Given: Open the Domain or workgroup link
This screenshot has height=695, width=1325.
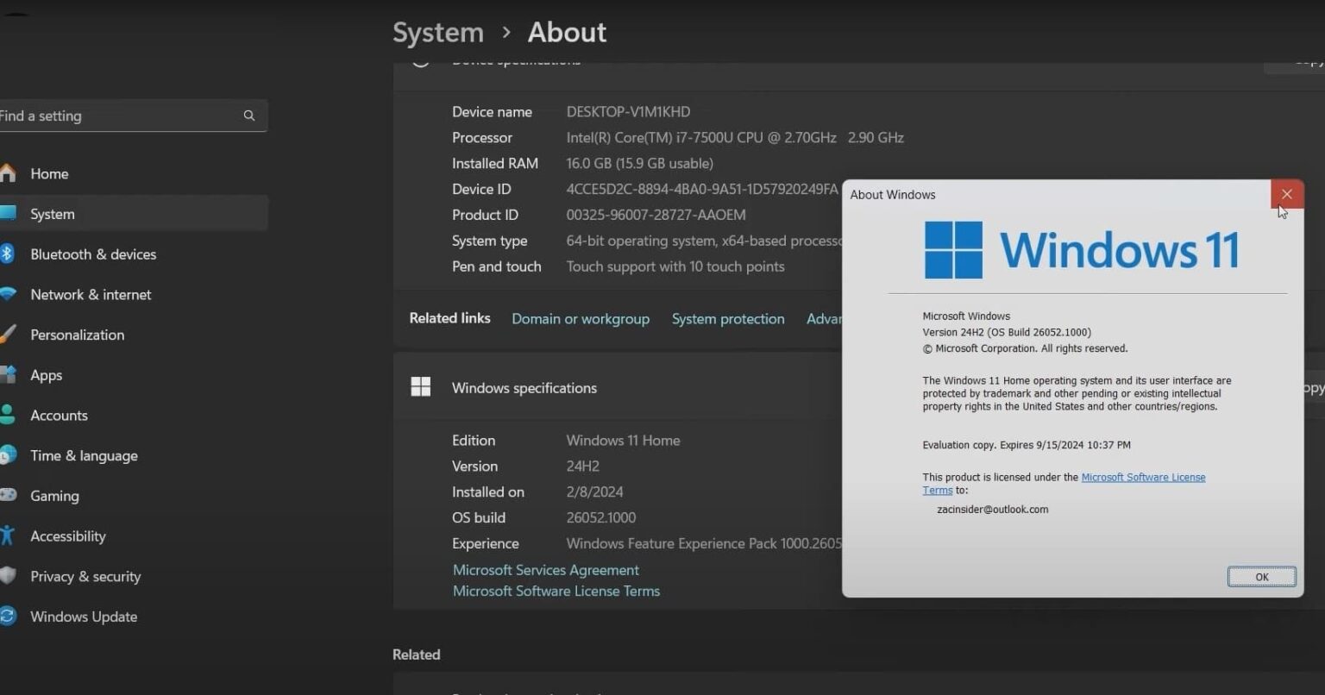Looking at the screenshot, I should [x=580, y=318].
